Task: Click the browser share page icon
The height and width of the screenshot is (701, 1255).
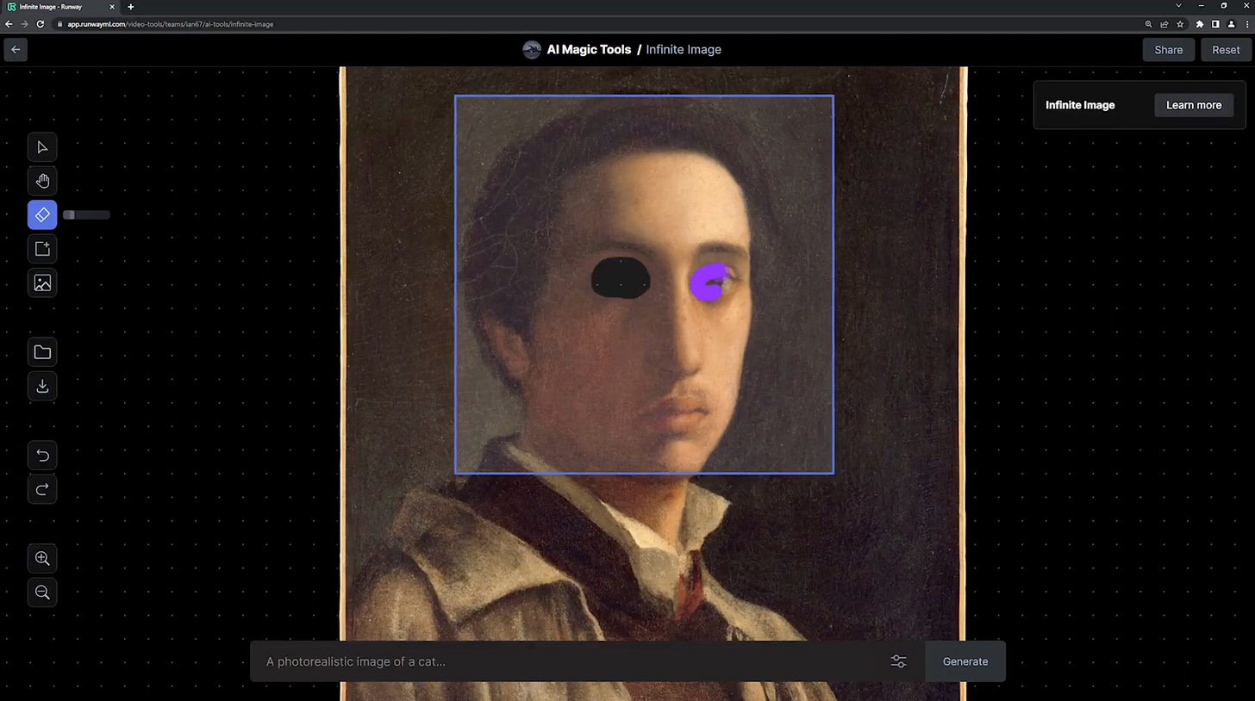Action: (x=1164, y=24)
